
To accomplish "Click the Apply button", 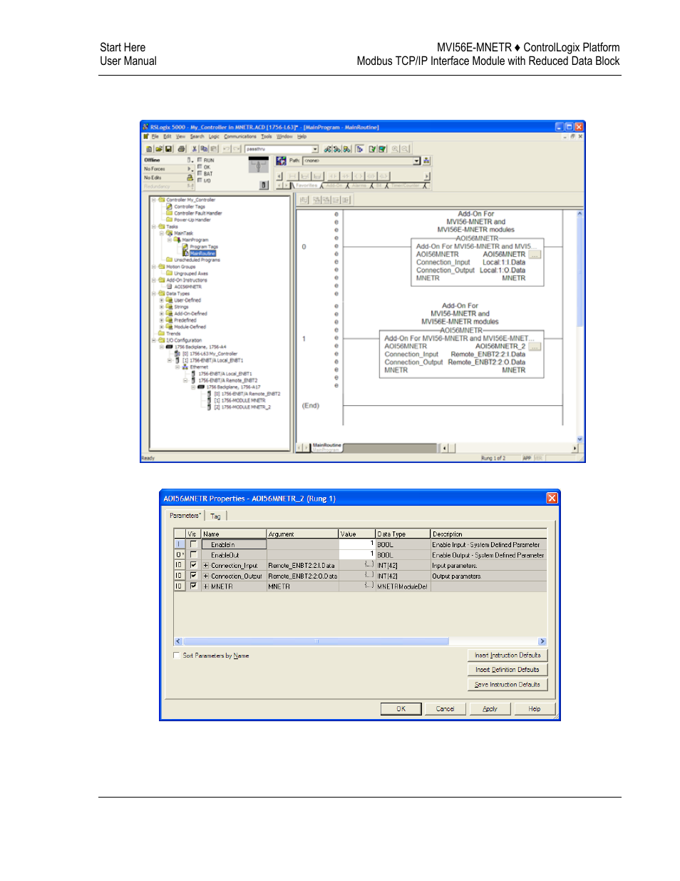I will pyautogui.click(x=490, y=708).
